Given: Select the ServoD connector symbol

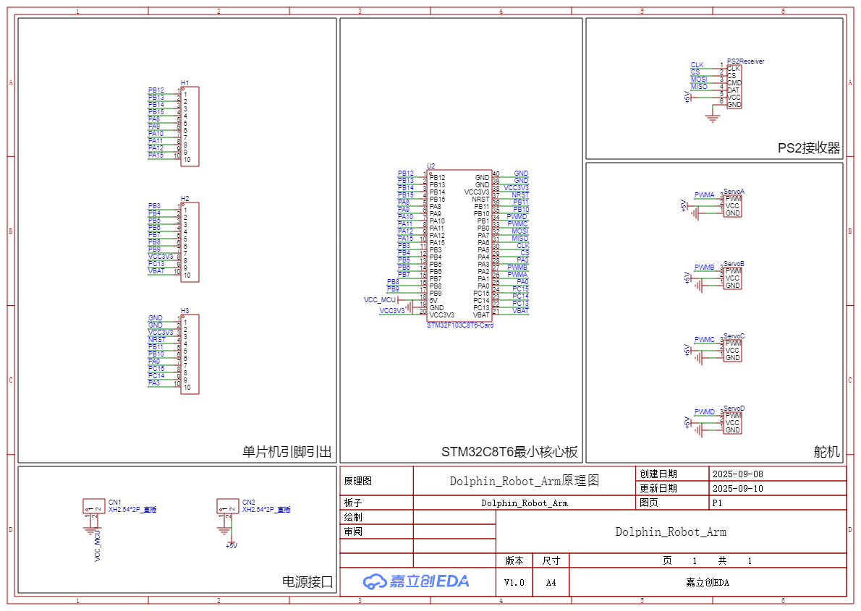Looking at the screenshot, I should (x=732, y=423).
